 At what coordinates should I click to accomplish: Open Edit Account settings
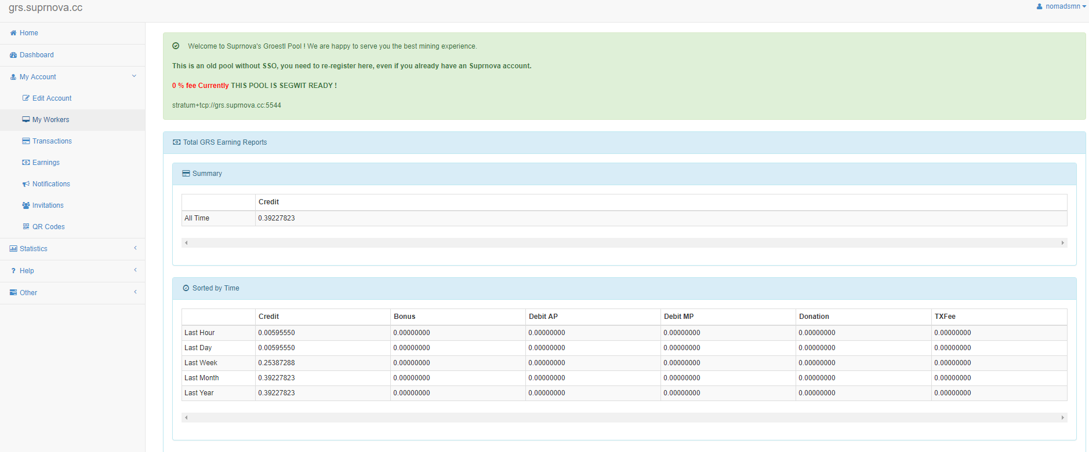click(52, 98)
